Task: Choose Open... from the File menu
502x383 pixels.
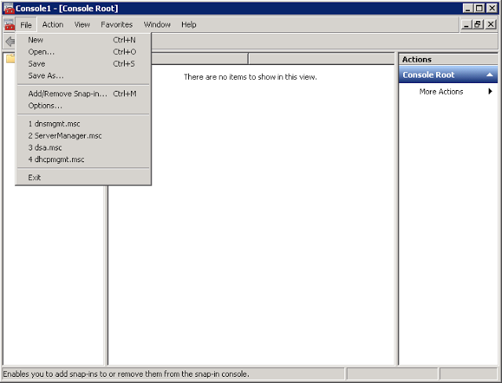Action: (x=83, y=52)
